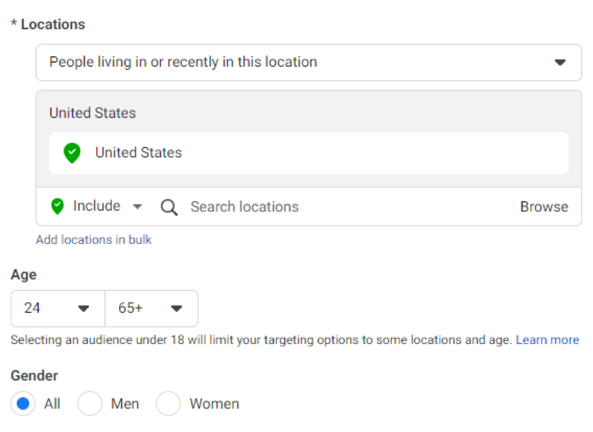Click the Browse locations button

click(x=544, y=207)
